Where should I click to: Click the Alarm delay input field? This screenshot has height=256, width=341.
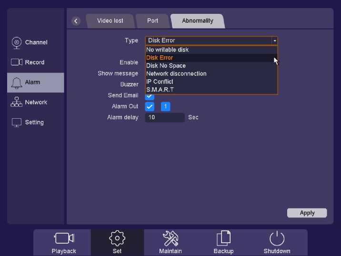[x=165, y=117]
